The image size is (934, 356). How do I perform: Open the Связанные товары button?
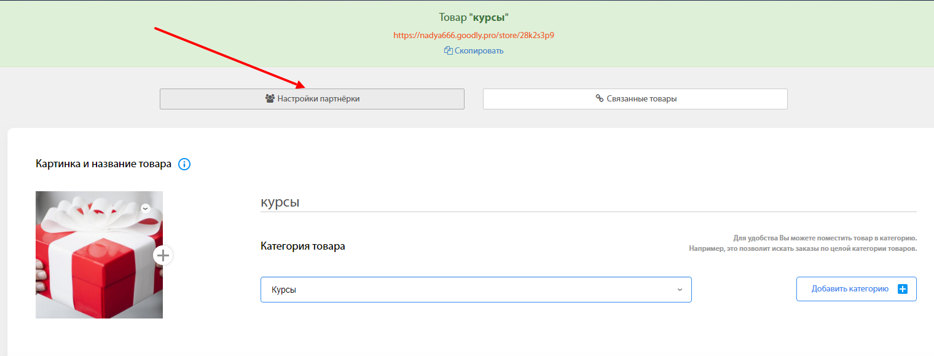[635, 99]
